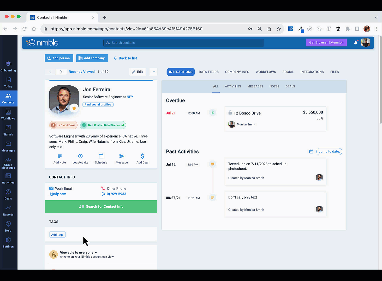
Task: Click the Message paper plane icon
Action: [x=122, y=156]
